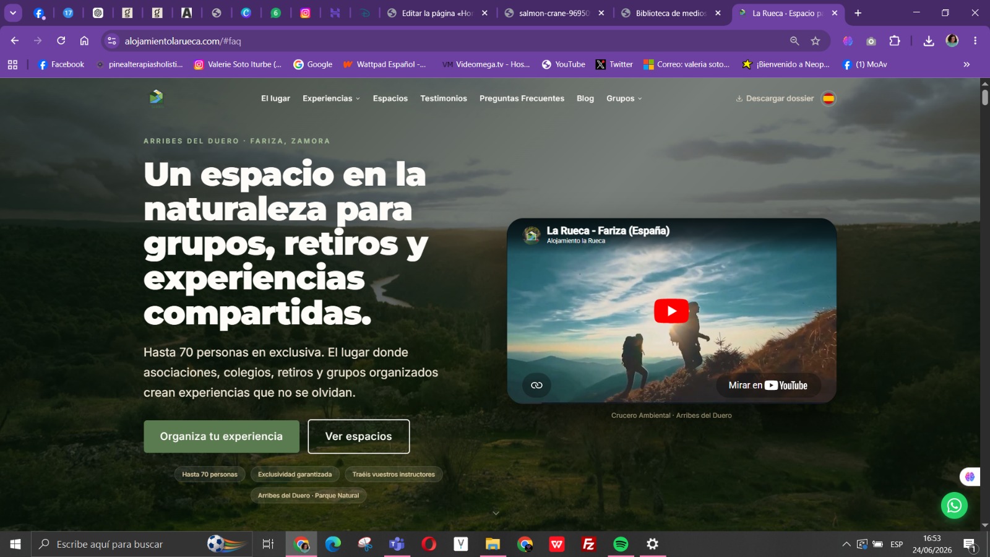Open Microsoft Edge from the taskbar

(x=333, y=544)
